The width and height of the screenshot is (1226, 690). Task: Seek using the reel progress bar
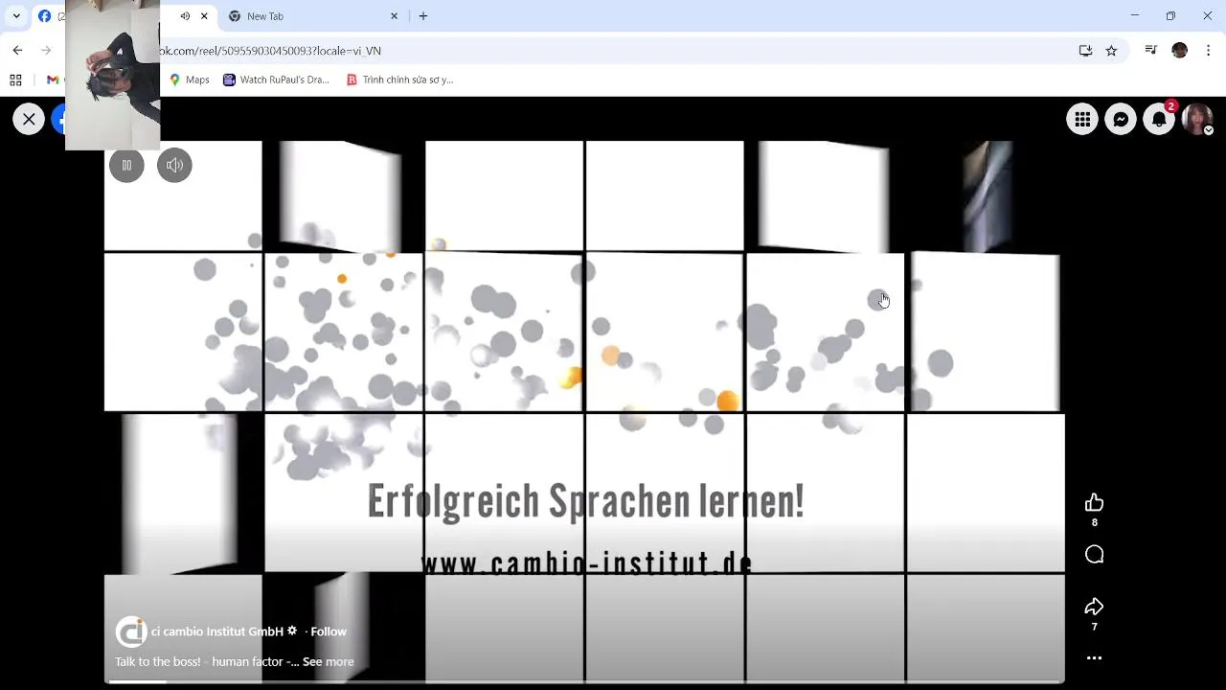pyautogui.click(x=584, y=682)
